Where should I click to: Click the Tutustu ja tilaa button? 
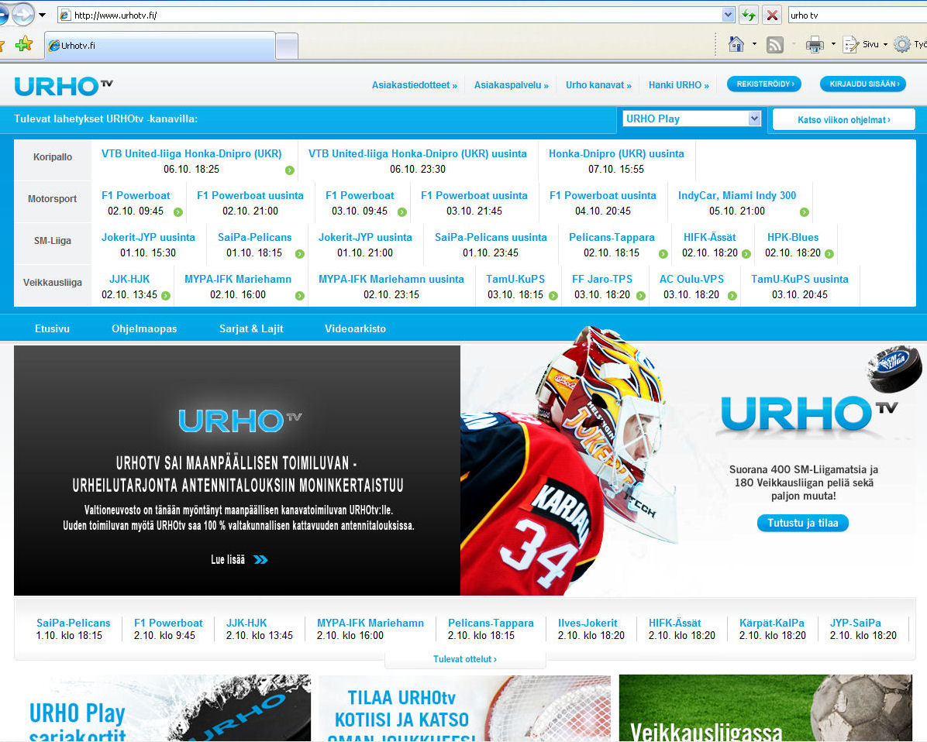click(802, 523)
